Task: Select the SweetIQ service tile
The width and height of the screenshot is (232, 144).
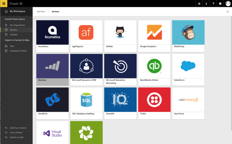Action: (x=120, y=103)
